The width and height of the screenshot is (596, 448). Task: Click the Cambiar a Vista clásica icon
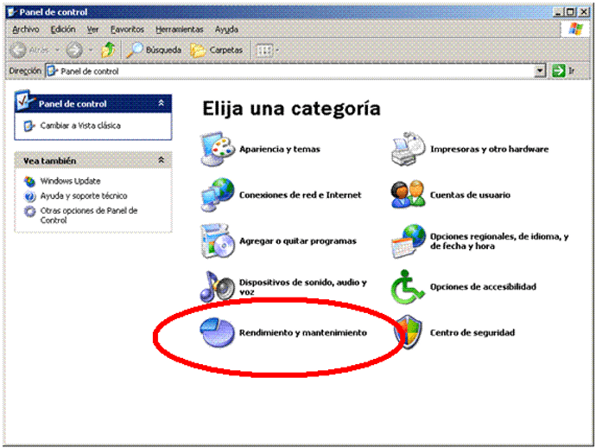point(29,125)
